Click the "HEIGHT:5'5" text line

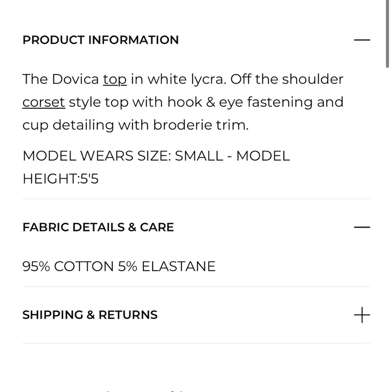point(60,179)
